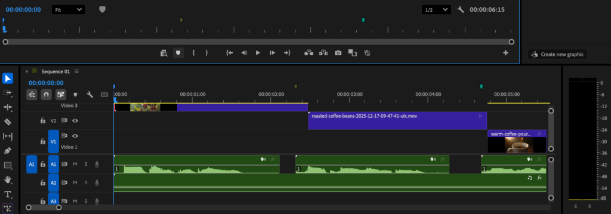Select the Selection tool arrow
The image size is (611, 214).
point(8,78)
